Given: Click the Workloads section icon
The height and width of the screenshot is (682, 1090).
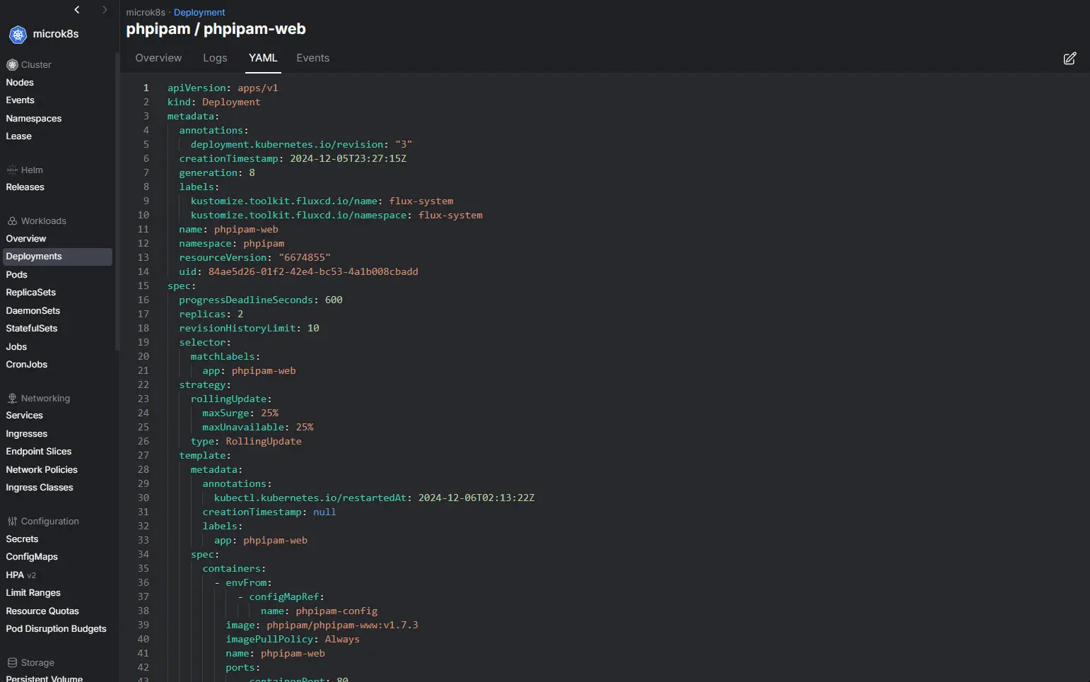Looking at the screenshot, I should tap(12, 221).
